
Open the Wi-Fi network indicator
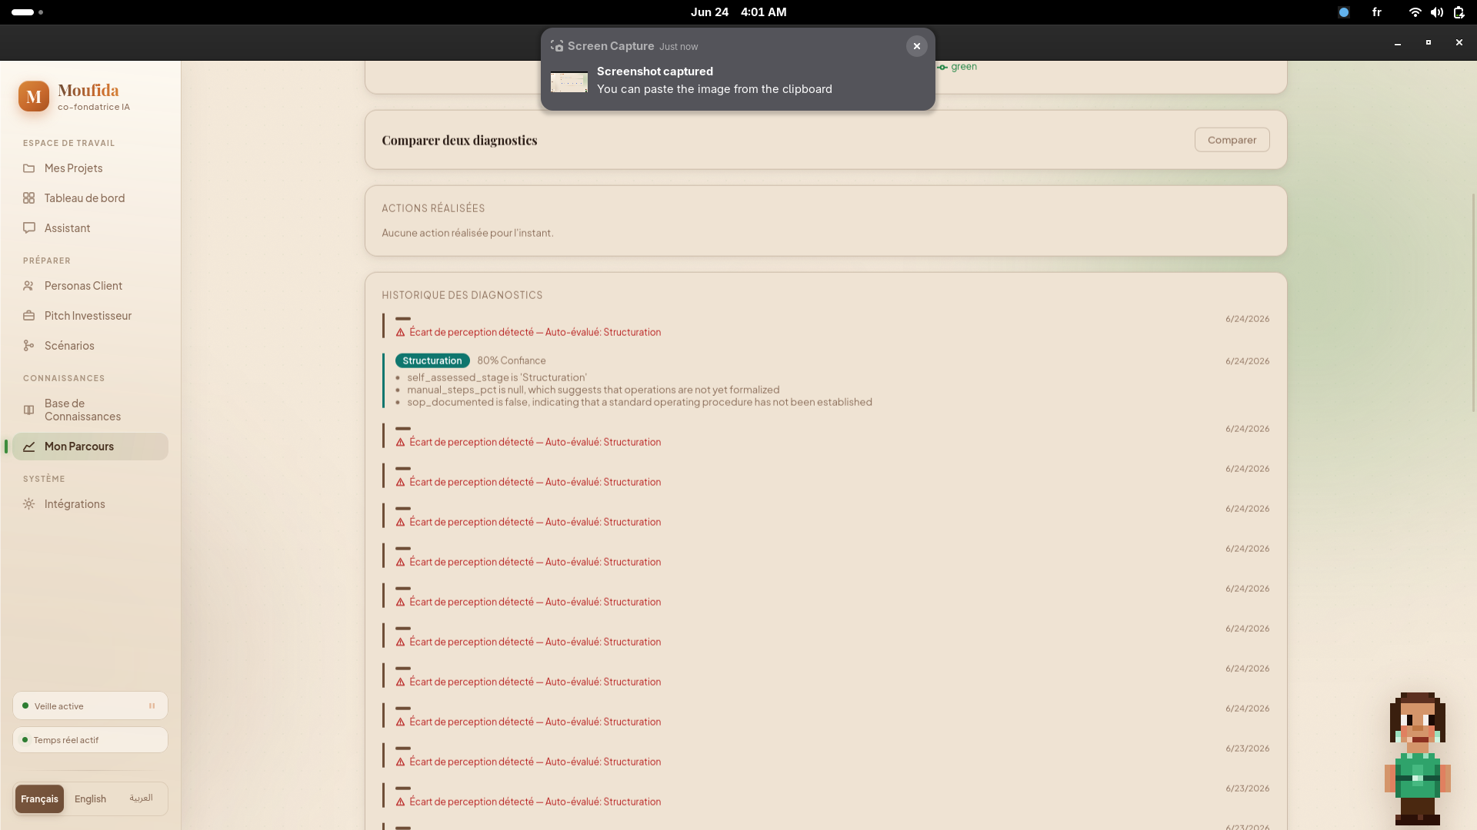pyautogui.click(x=1415, y=12)
